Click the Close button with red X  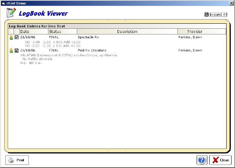tap(220, 160)
